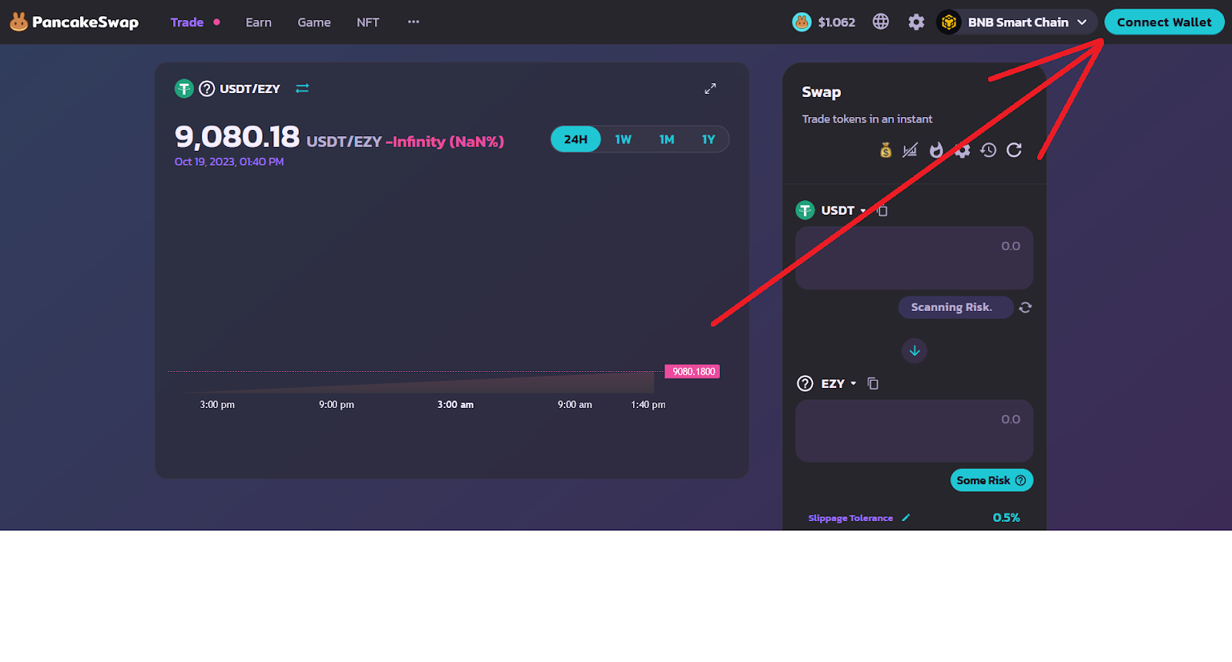Click the USDT amount input field

click(x=913, y=258)
